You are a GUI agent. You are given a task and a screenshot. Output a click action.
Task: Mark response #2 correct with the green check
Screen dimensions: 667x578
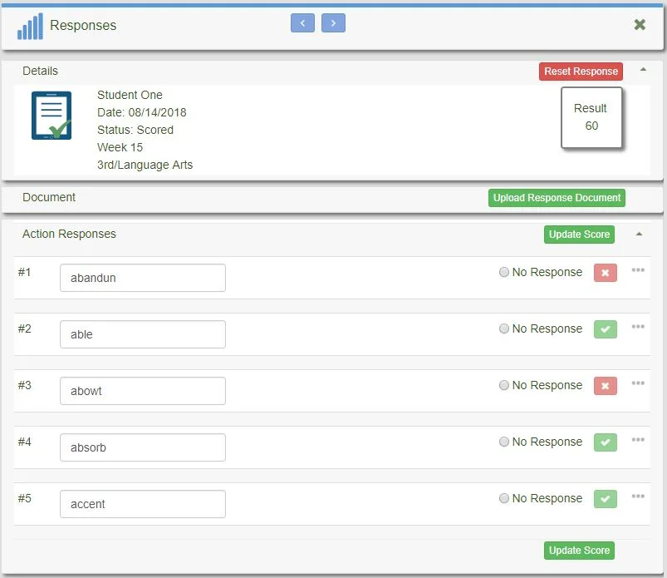[605, 329]
